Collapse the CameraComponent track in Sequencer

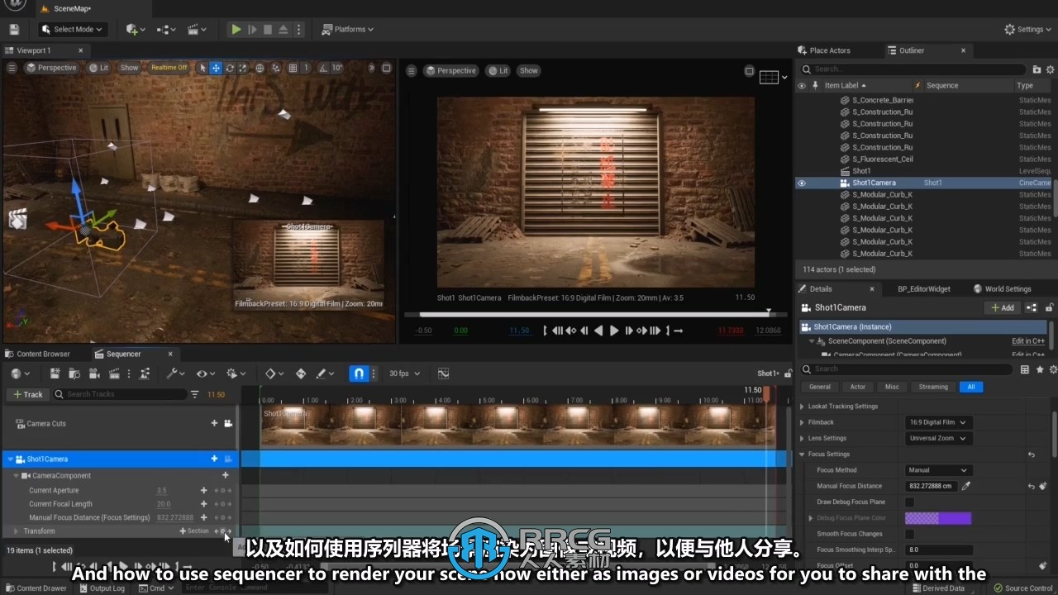point(16,475)
